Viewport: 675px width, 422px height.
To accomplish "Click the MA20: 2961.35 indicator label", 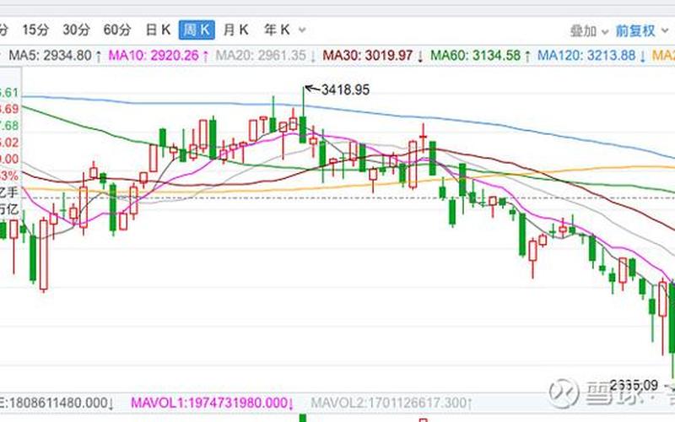I will tap(266, 56).
